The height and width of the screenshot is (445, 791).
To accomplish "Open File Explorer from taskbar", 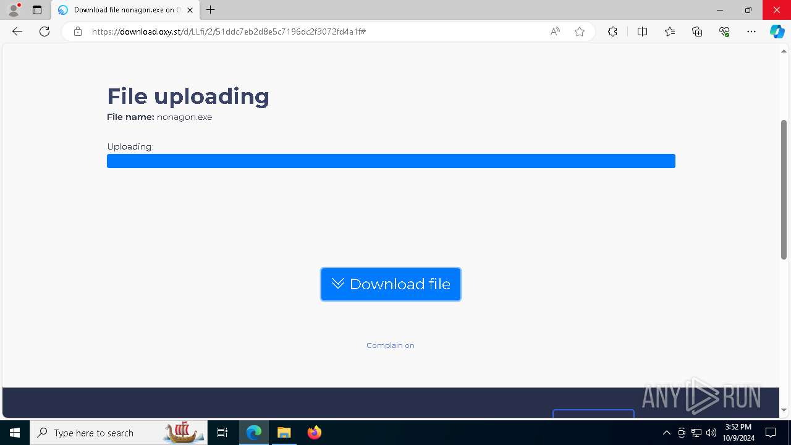I will click(284, 433).
